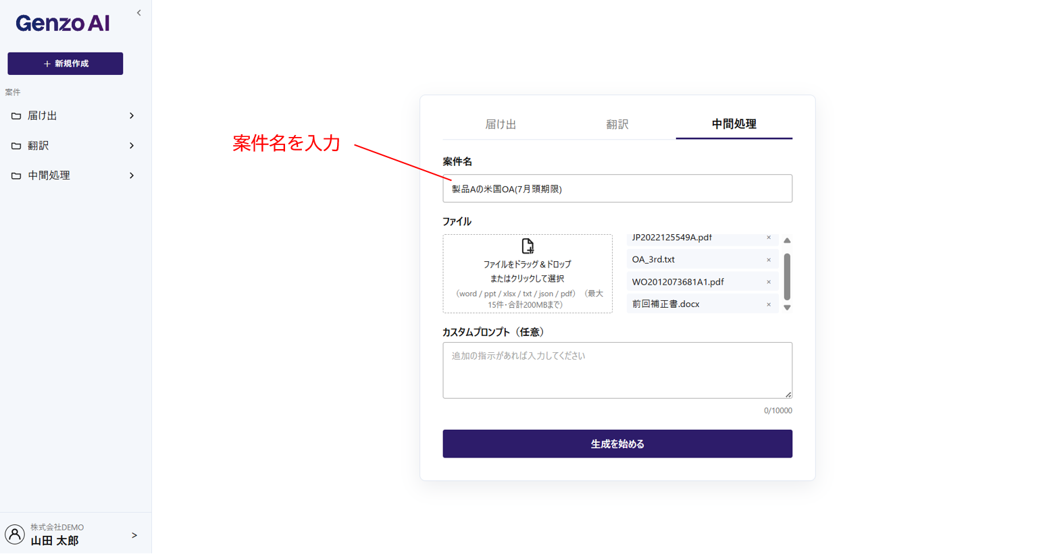Click the file drag and drop upload area
The height and width of the screenshot is (554, 1045).
[528, 274]
